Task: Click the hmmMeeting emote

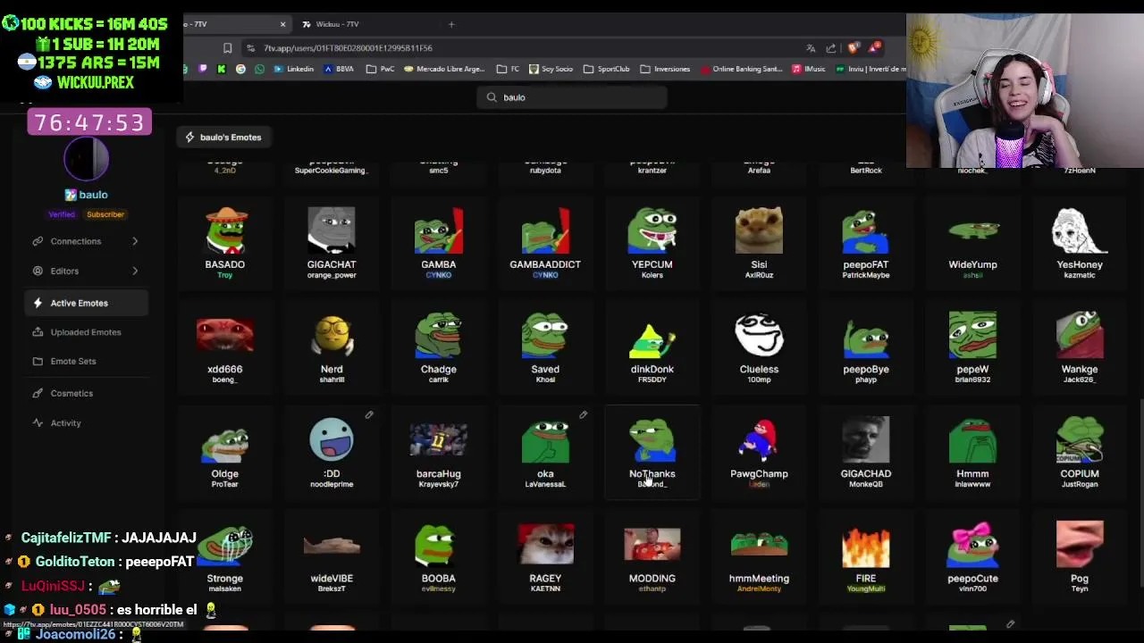Action: [x=759, y=556]
